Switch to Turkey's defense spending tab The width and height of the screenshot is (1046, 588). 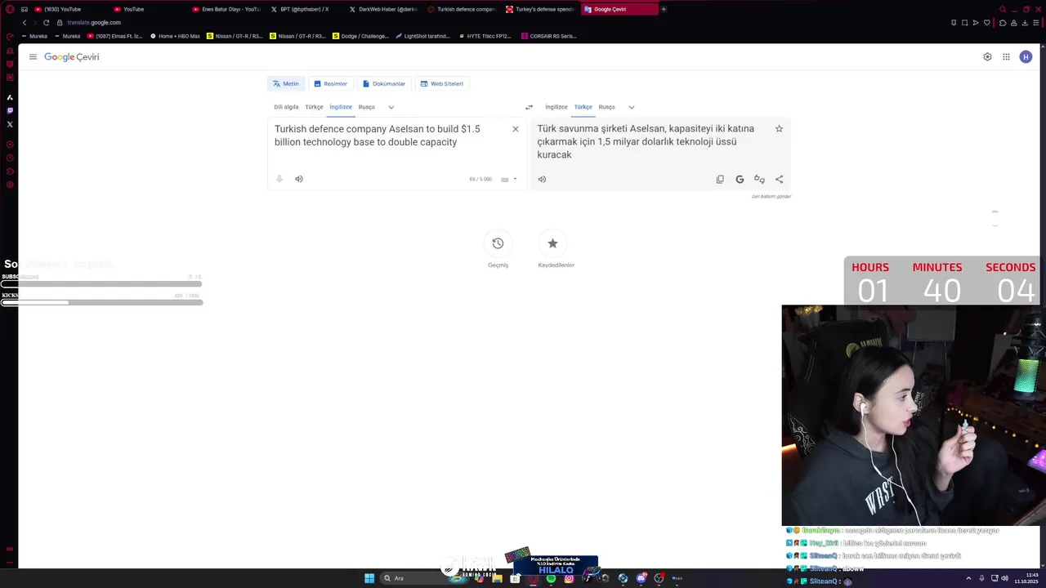point(541,9)
